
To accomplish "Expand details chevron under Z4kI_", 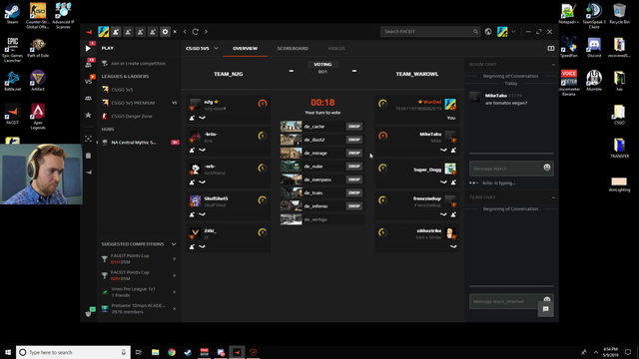I will coord(202,246).
